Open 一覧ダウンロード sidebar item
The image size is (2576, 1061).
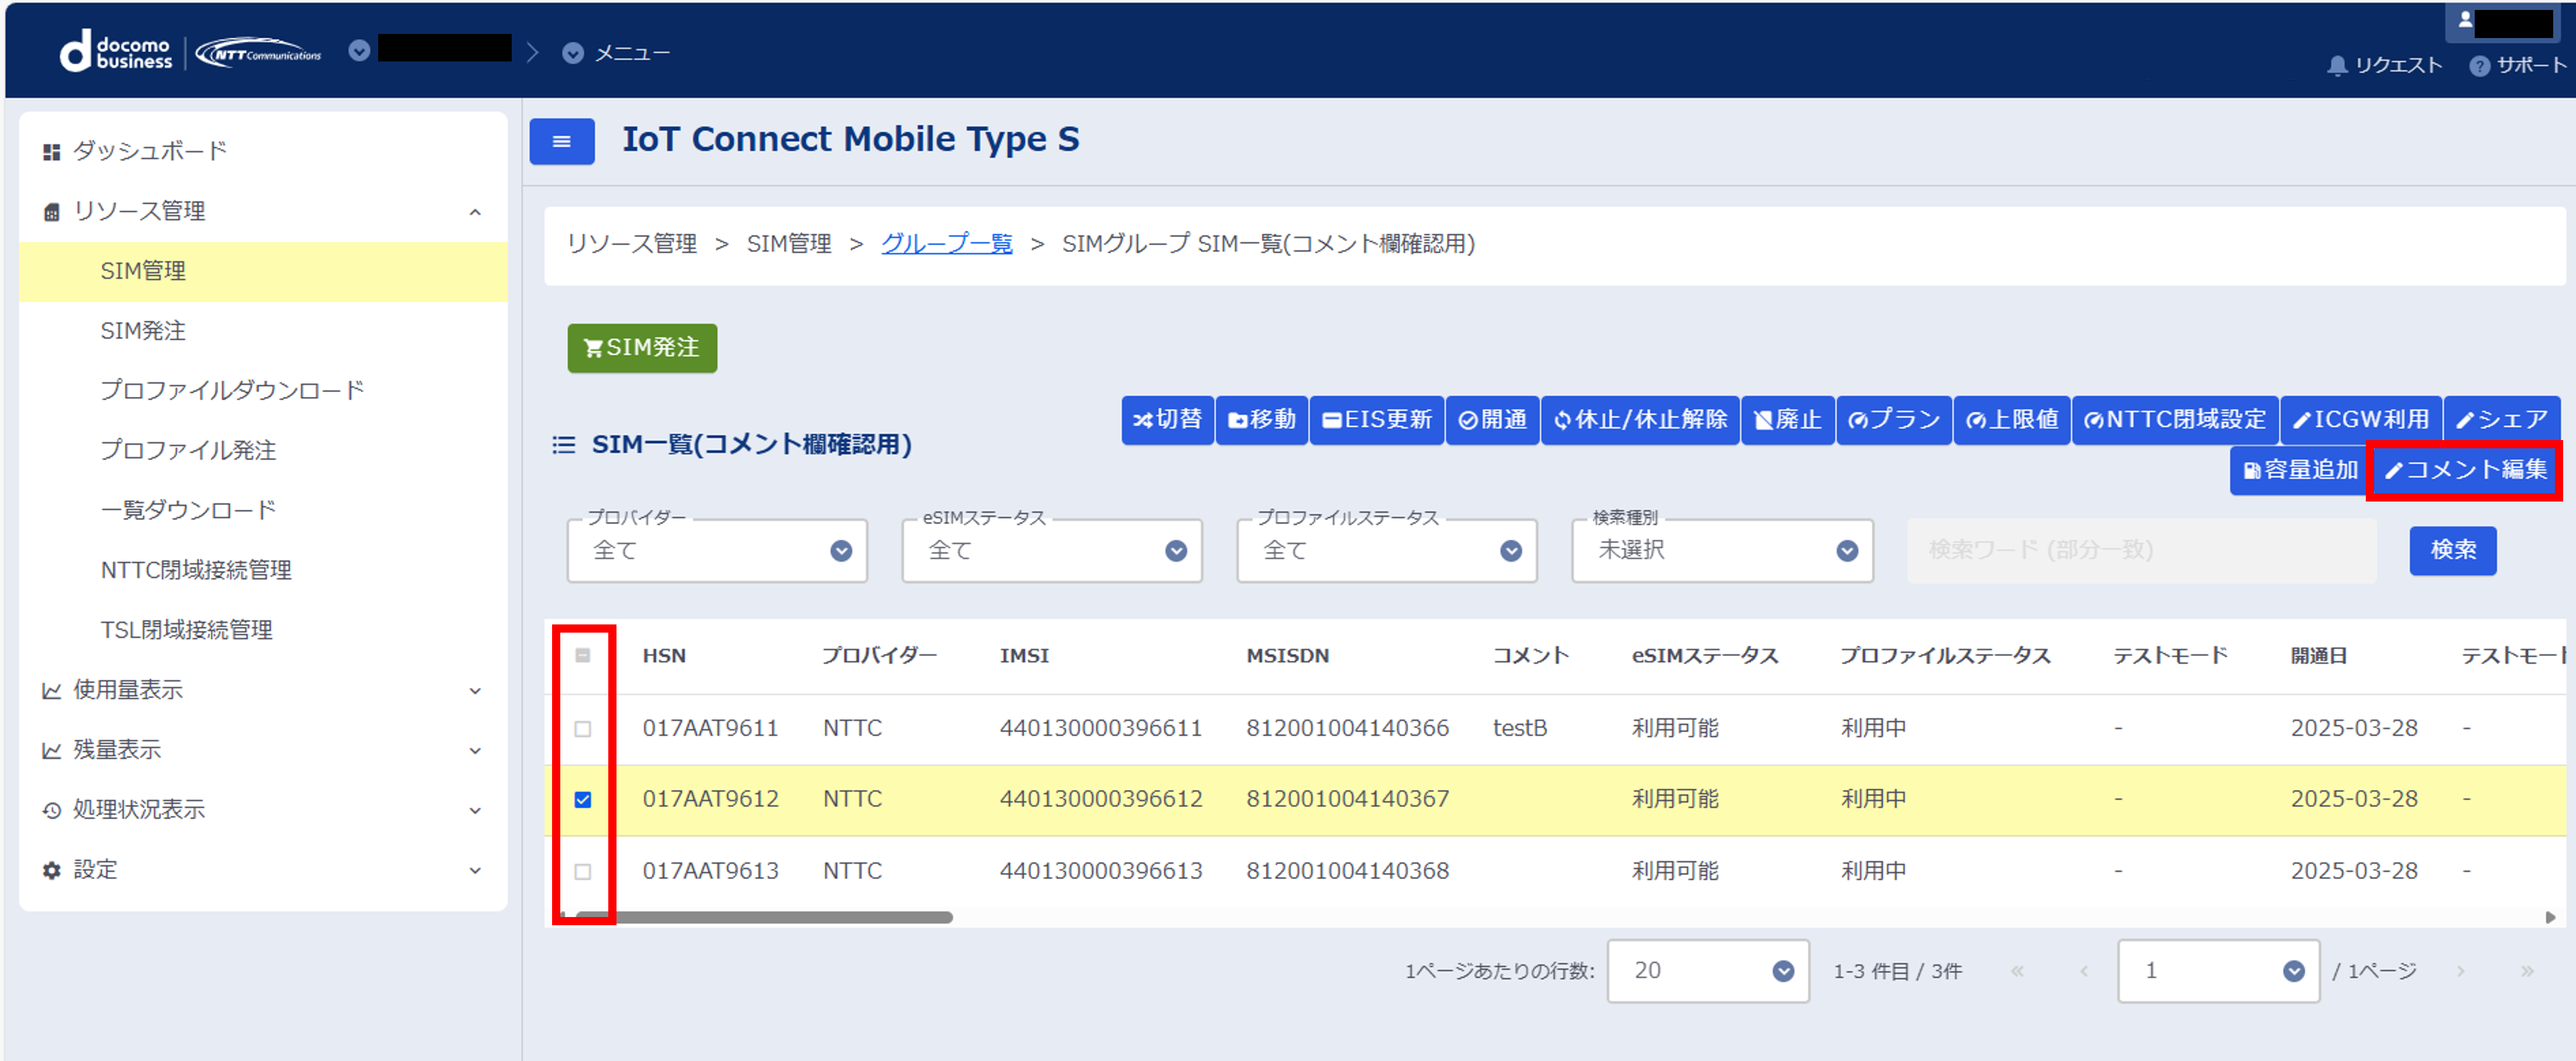(187, 510)
